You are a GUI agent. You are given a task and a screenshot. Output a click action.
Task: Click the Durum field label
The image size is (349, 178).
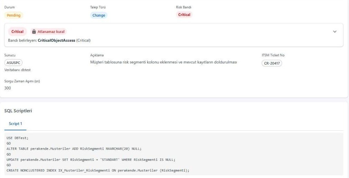click(x=10, y=7)
